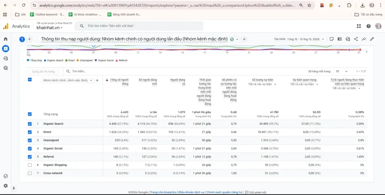
Task: Open the Reports icon in left sidebar
Action: click(x=5, y=48)
